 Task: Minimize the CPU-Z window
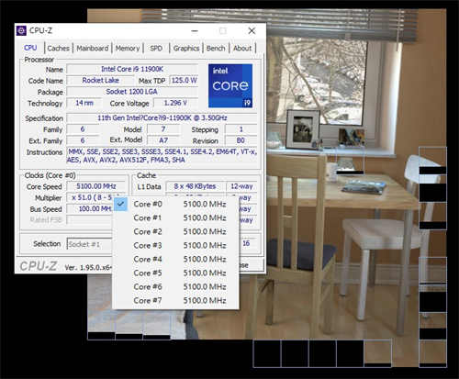point(195,31)
